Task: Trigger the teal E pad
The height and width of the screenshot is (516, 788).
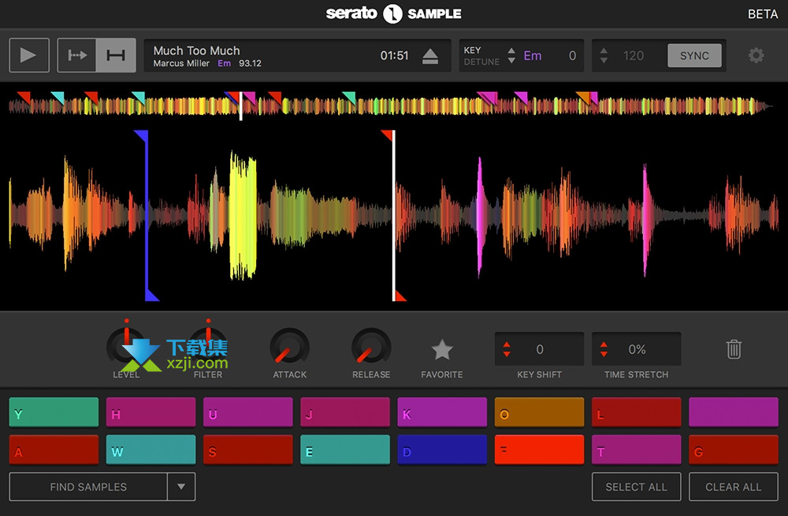Action: [345, 450]
